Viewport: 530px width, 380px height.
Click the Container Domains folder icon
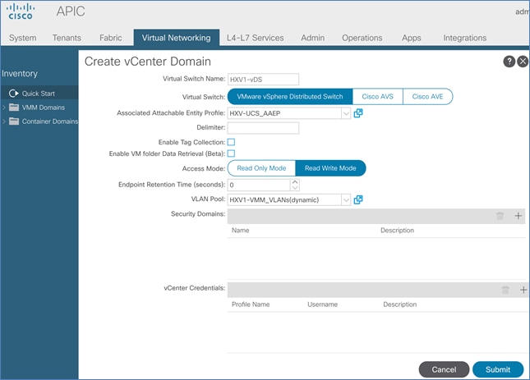14,121
